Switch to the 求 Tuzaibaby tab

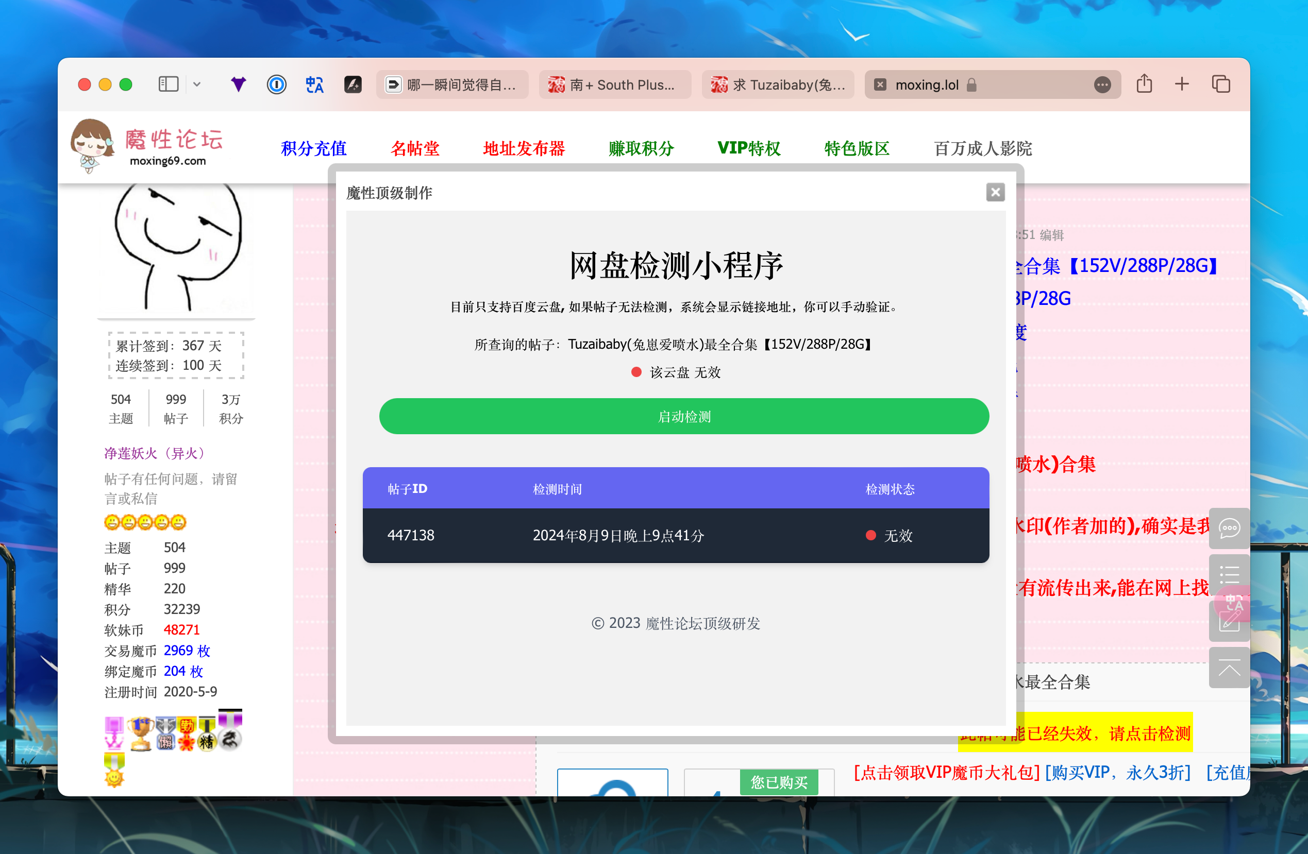tap(778, 84)
